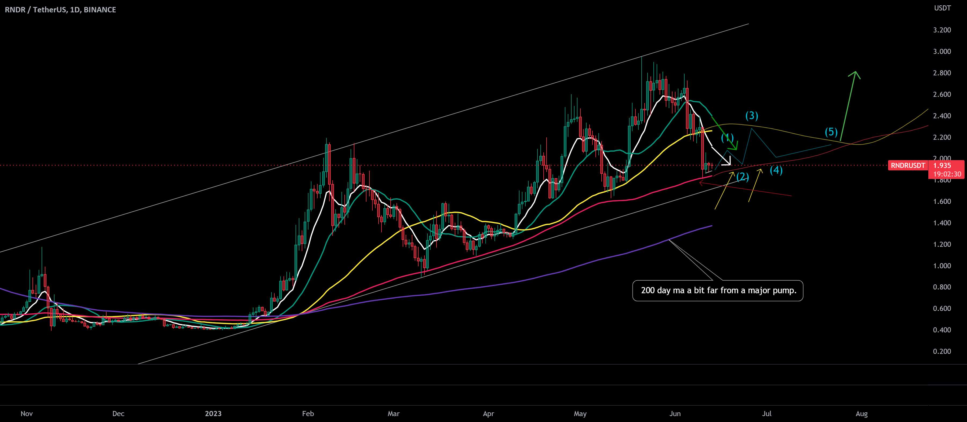Image resolution: width=967 pixels, height=422 pixels.
Task: Click the 1.200 price axis label
Action: [942, 244]
